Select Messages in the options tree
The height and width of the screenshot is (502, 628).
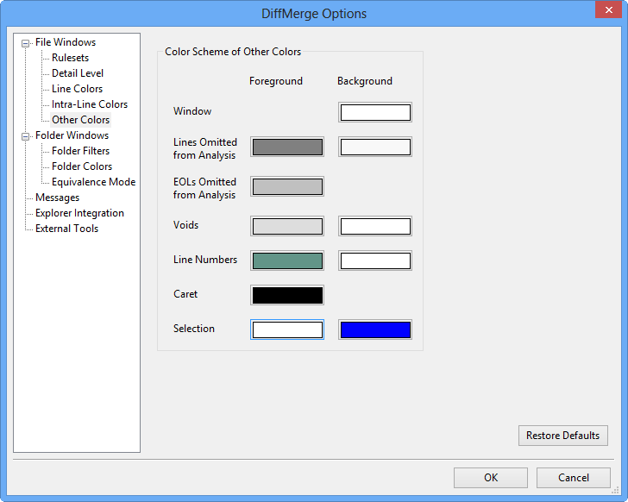[57, 198]
